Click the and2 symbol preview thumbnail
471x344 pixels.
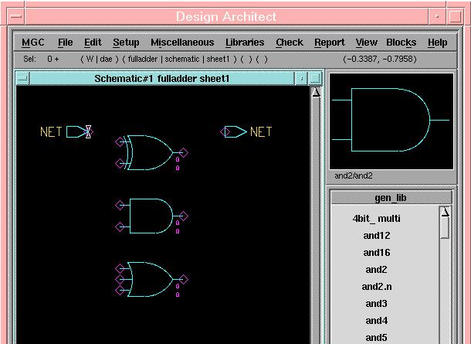(391, 121)
